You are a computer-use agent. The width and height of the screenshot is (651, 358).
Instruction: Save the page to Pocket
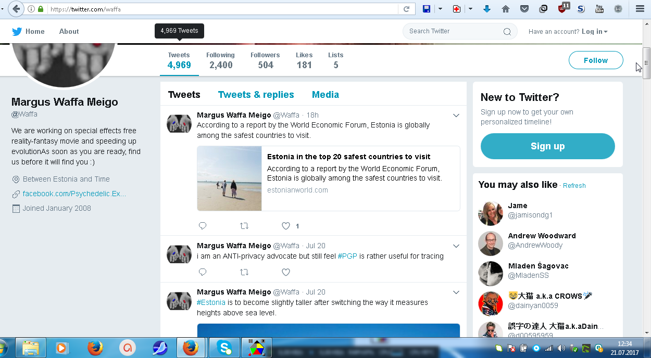point(524,9)
